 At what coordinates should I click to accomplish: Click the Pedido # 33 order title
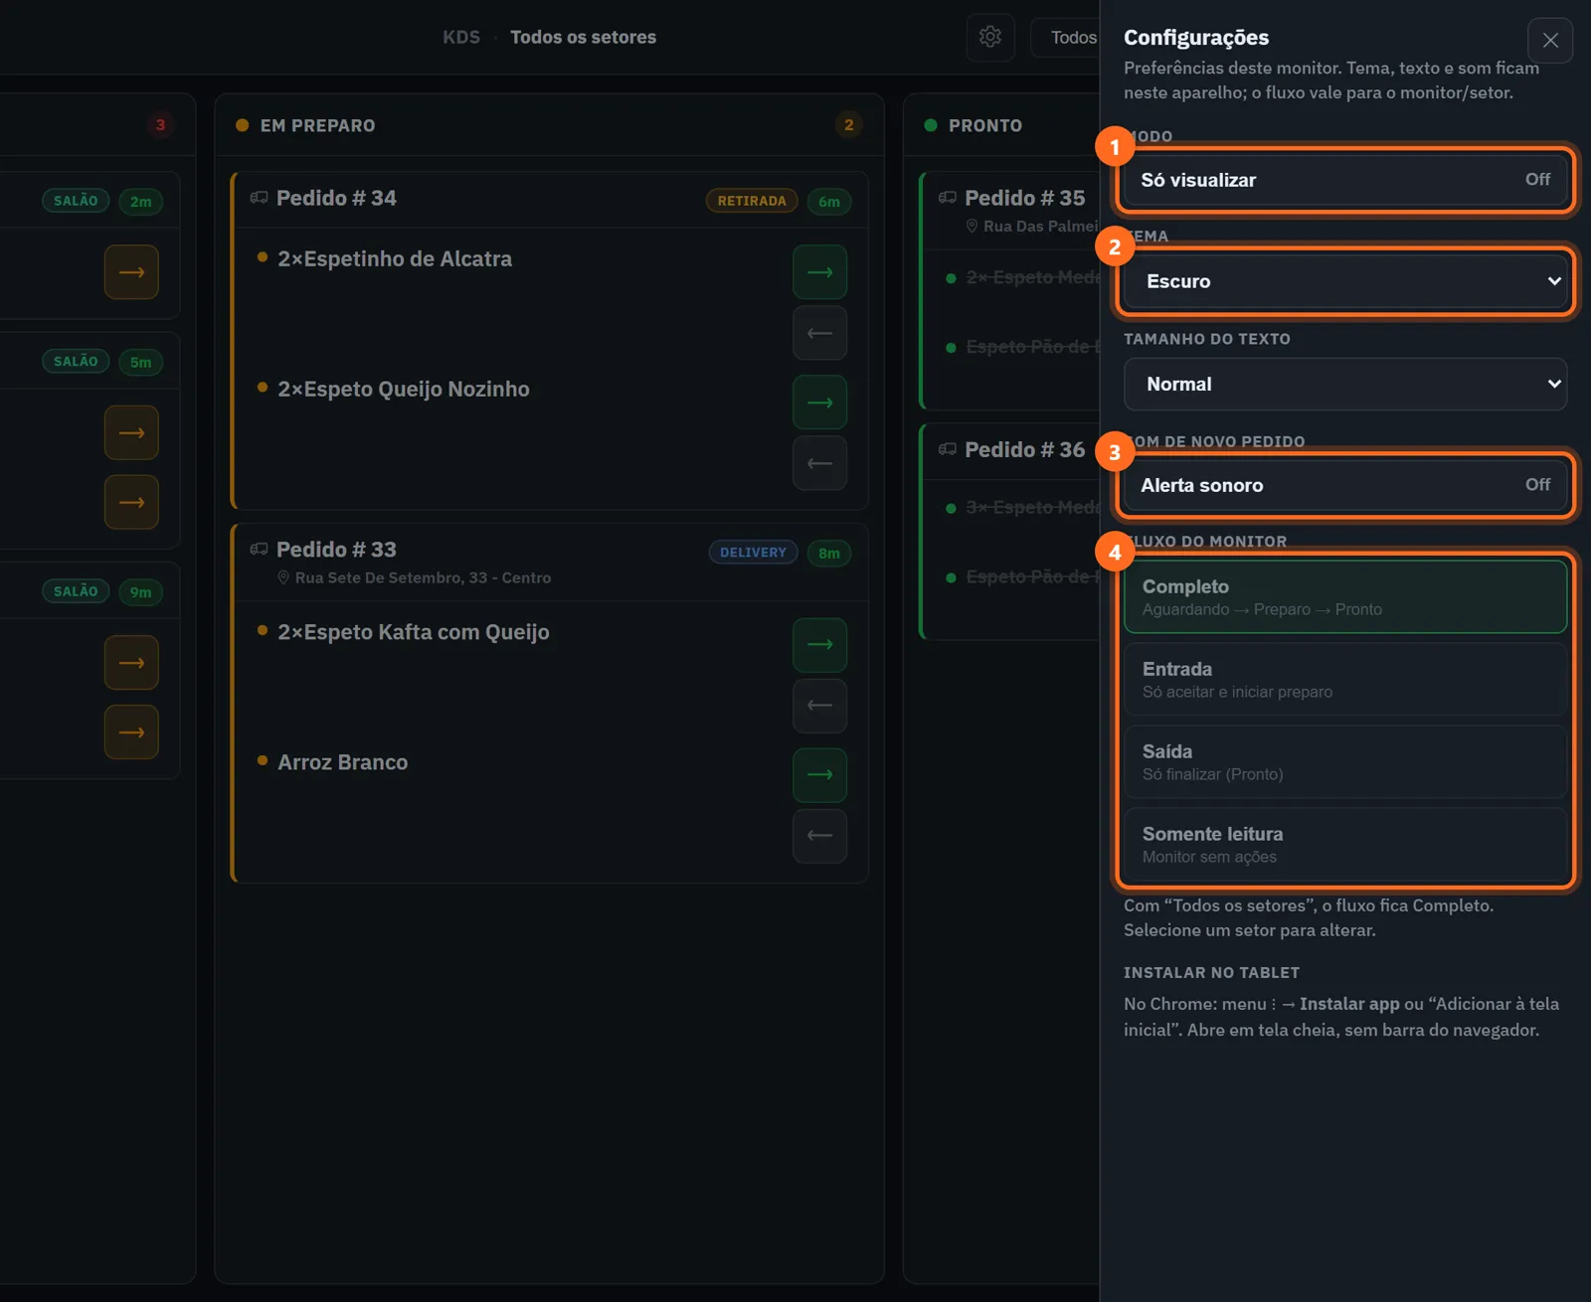336,550
